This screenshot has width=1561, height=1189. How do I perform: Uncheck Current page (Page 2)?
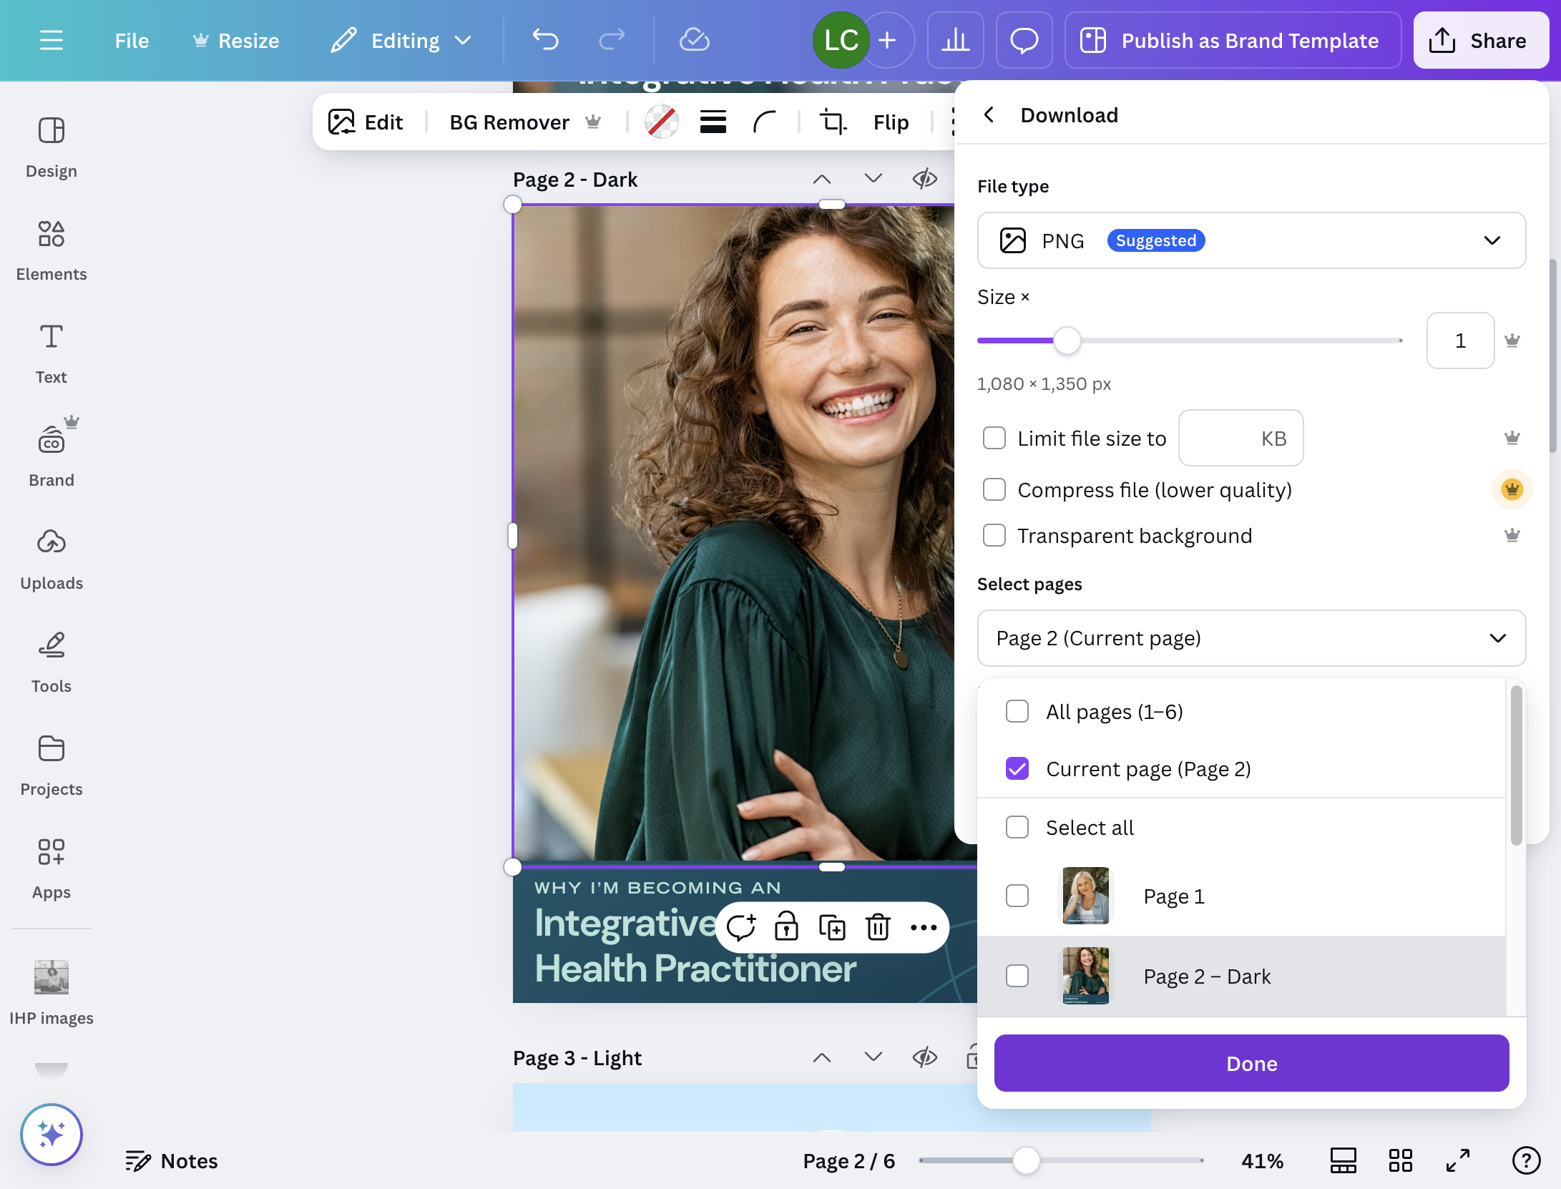tap(1017, 768)
